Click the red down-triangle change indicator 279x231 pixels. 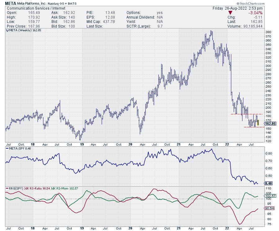(x=230, y=13)
